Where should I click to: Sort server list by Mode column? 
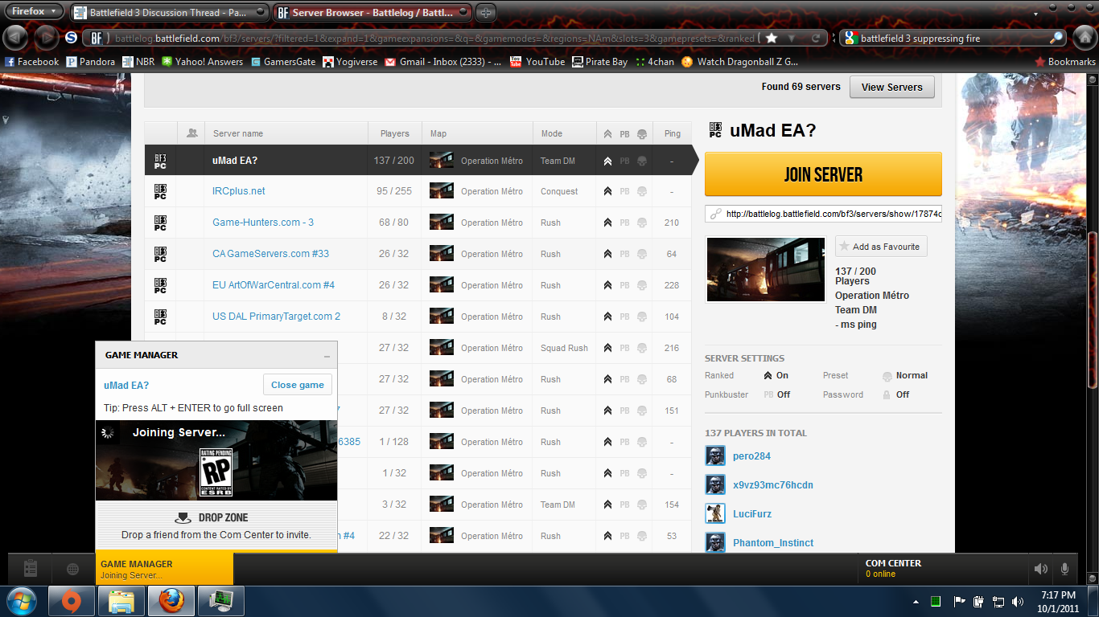pos(552,133)
